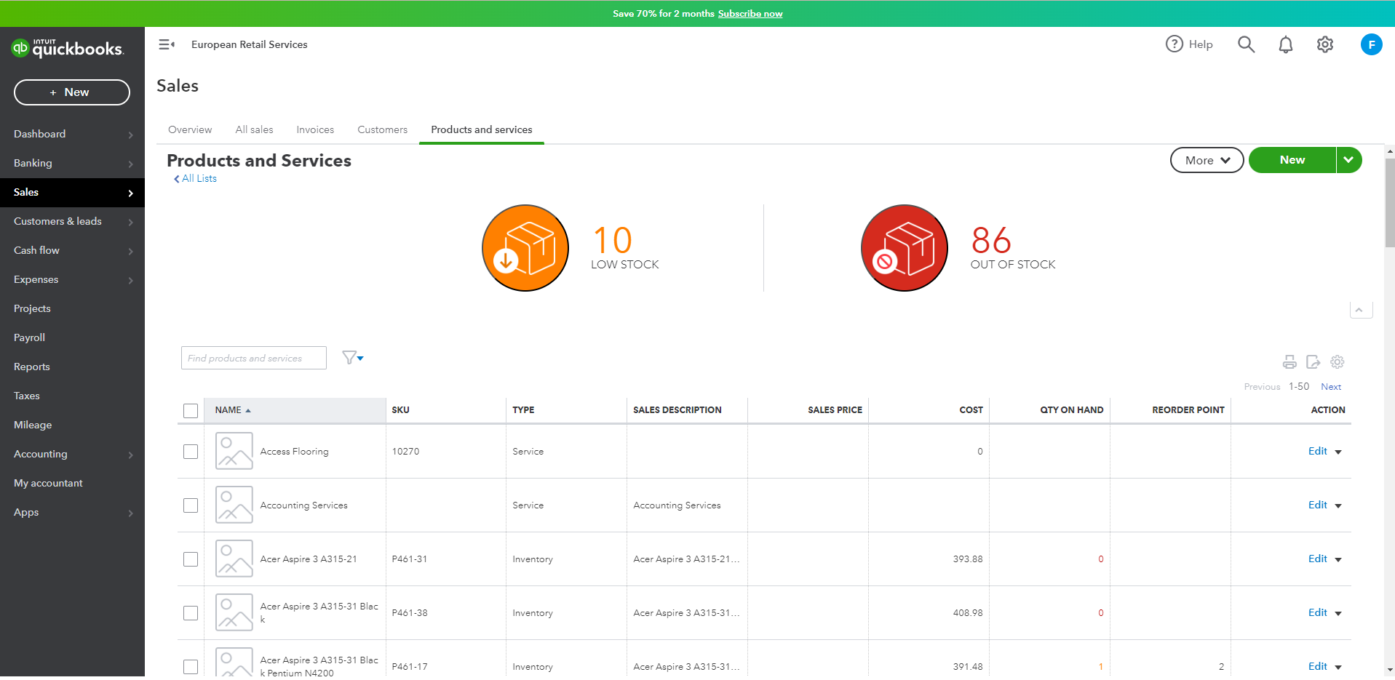Image resolution: width=1395 pixels, height=680 pixels.
Task: Switch to the Customers tab
Action: point(382,129)
